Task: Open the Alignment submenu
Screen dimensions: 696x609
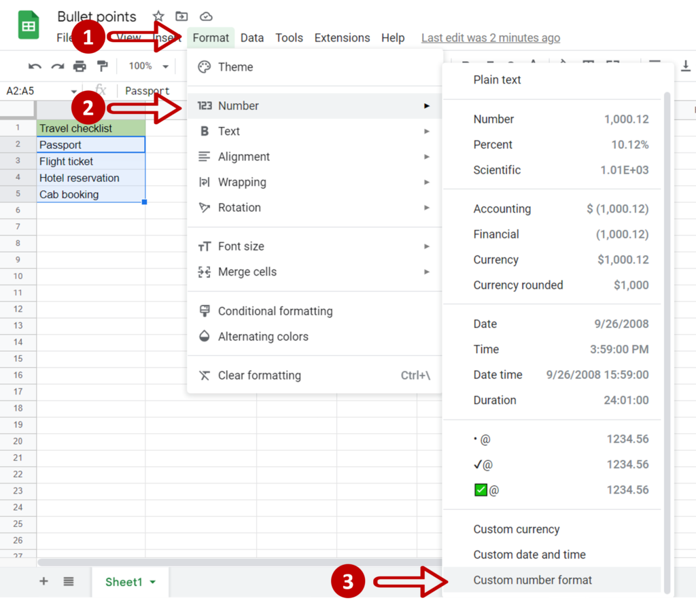Action: click(315, 157)
